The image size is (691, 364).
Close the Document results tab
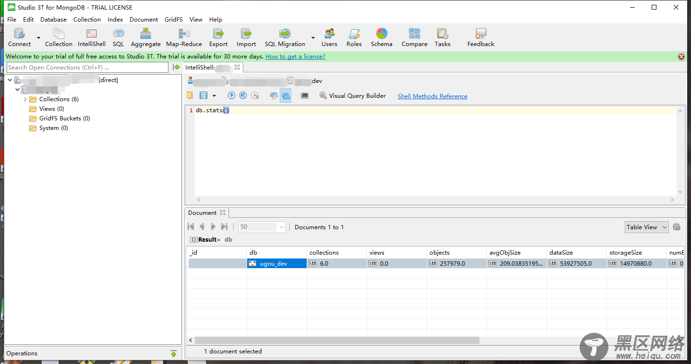coord(222,212)
